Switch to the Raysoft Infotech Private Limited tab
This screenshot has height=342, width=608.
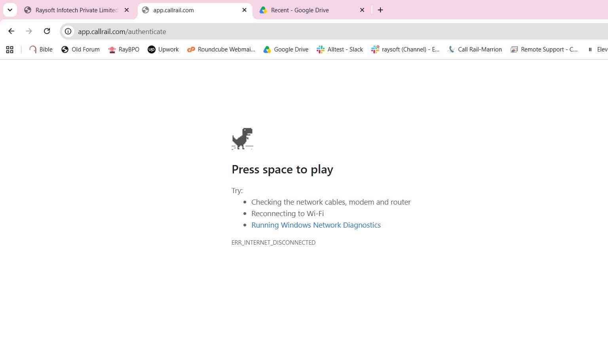[77, 10]
